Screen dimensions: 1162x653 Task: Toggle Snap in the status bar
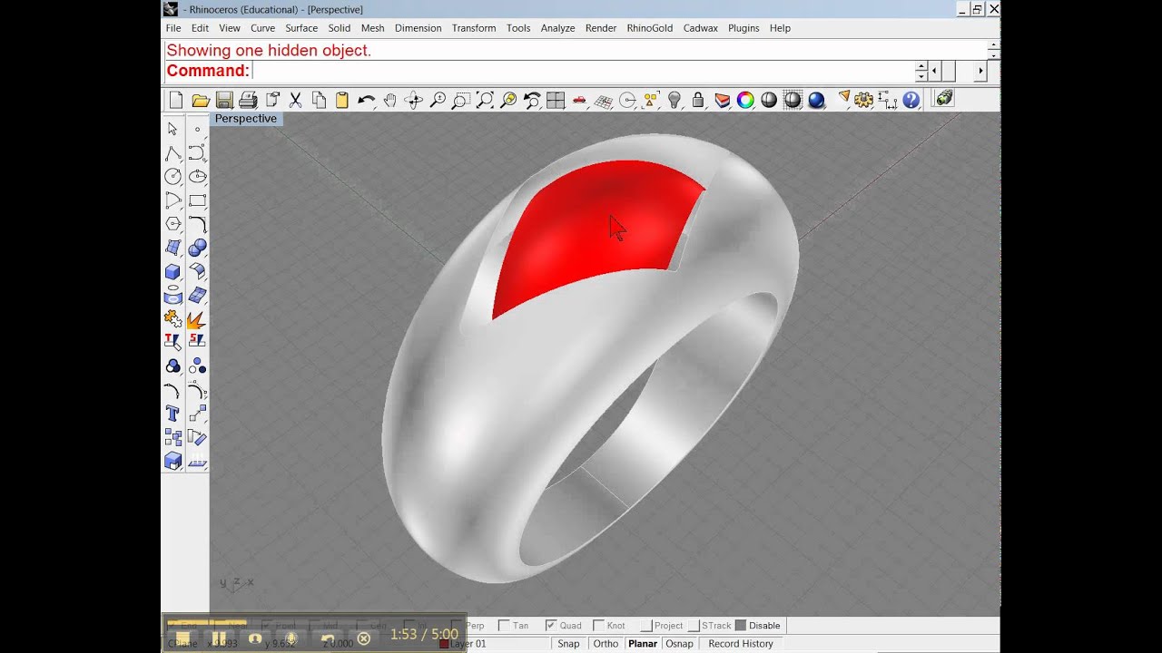568,644
